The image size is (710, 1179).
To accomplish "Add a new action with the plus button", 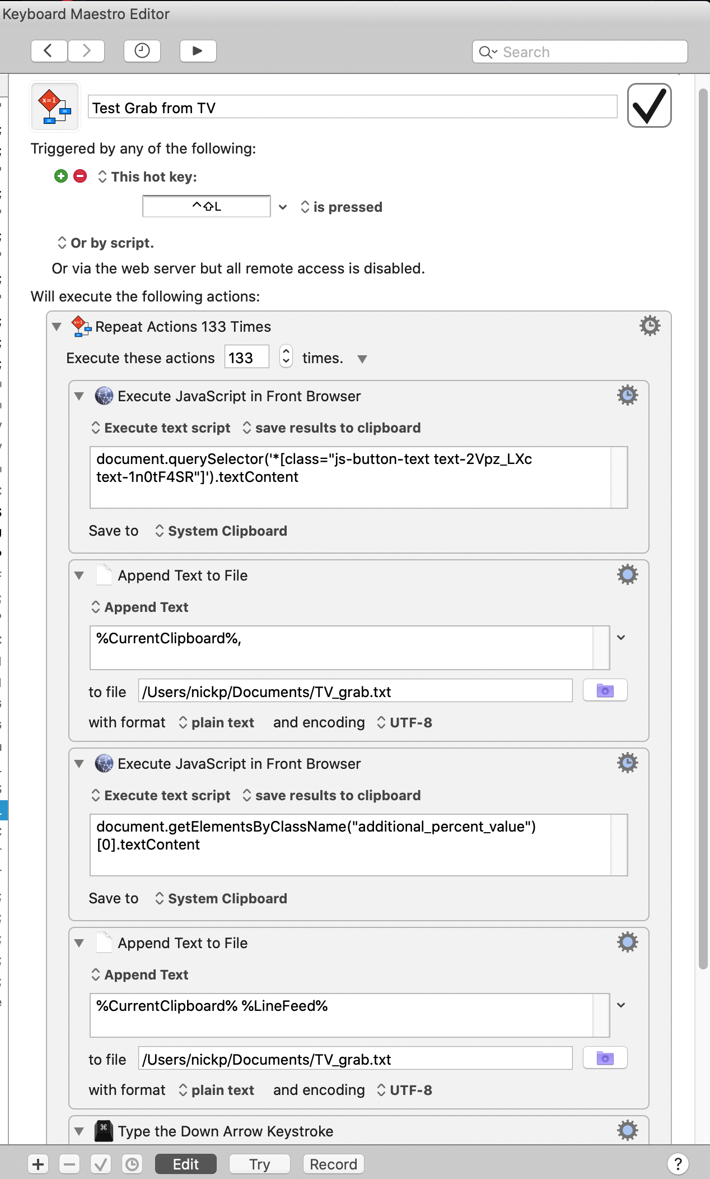I will [38, 1164].
